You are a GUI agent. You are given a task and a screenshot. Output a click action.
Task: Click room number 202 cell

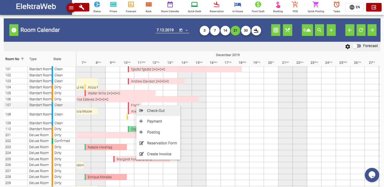[x=16, y=141]
